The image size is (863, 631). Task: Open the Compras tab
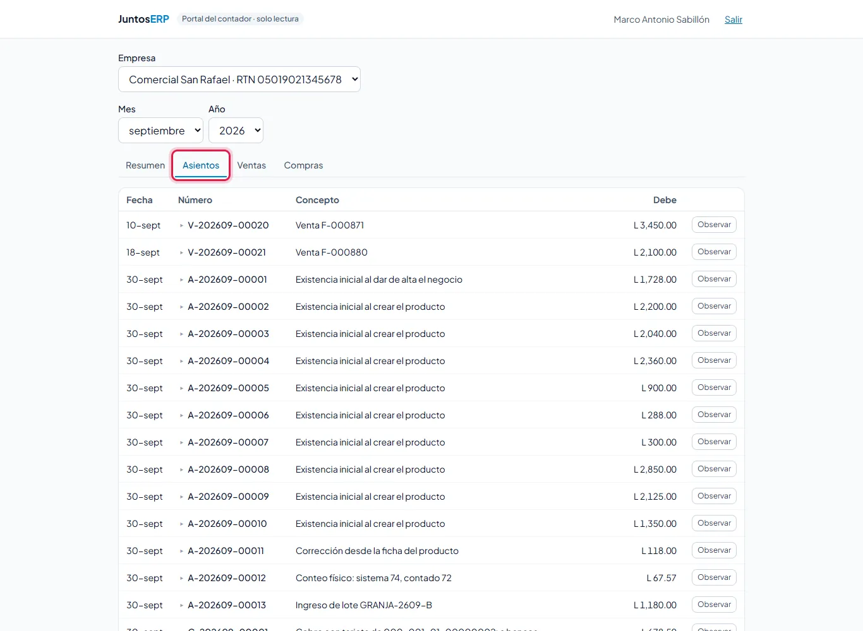point(303,165)
